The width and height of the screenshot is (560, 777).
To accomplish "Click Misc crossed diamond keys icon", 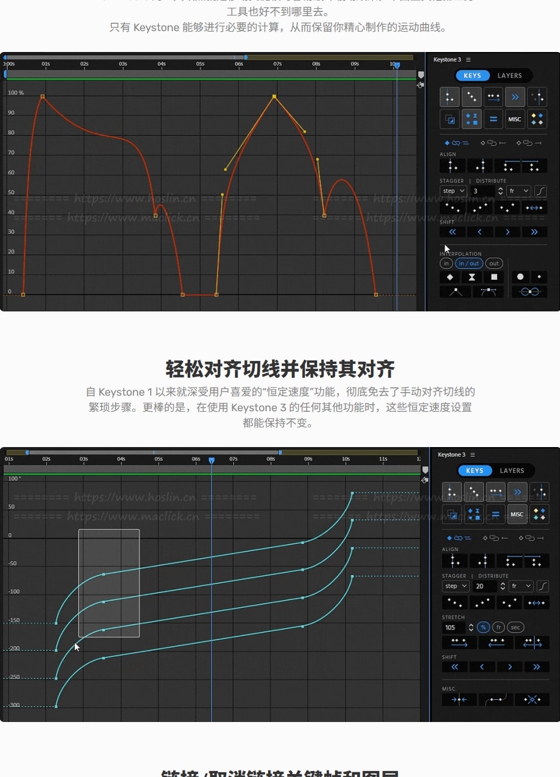I will (532, 699).
